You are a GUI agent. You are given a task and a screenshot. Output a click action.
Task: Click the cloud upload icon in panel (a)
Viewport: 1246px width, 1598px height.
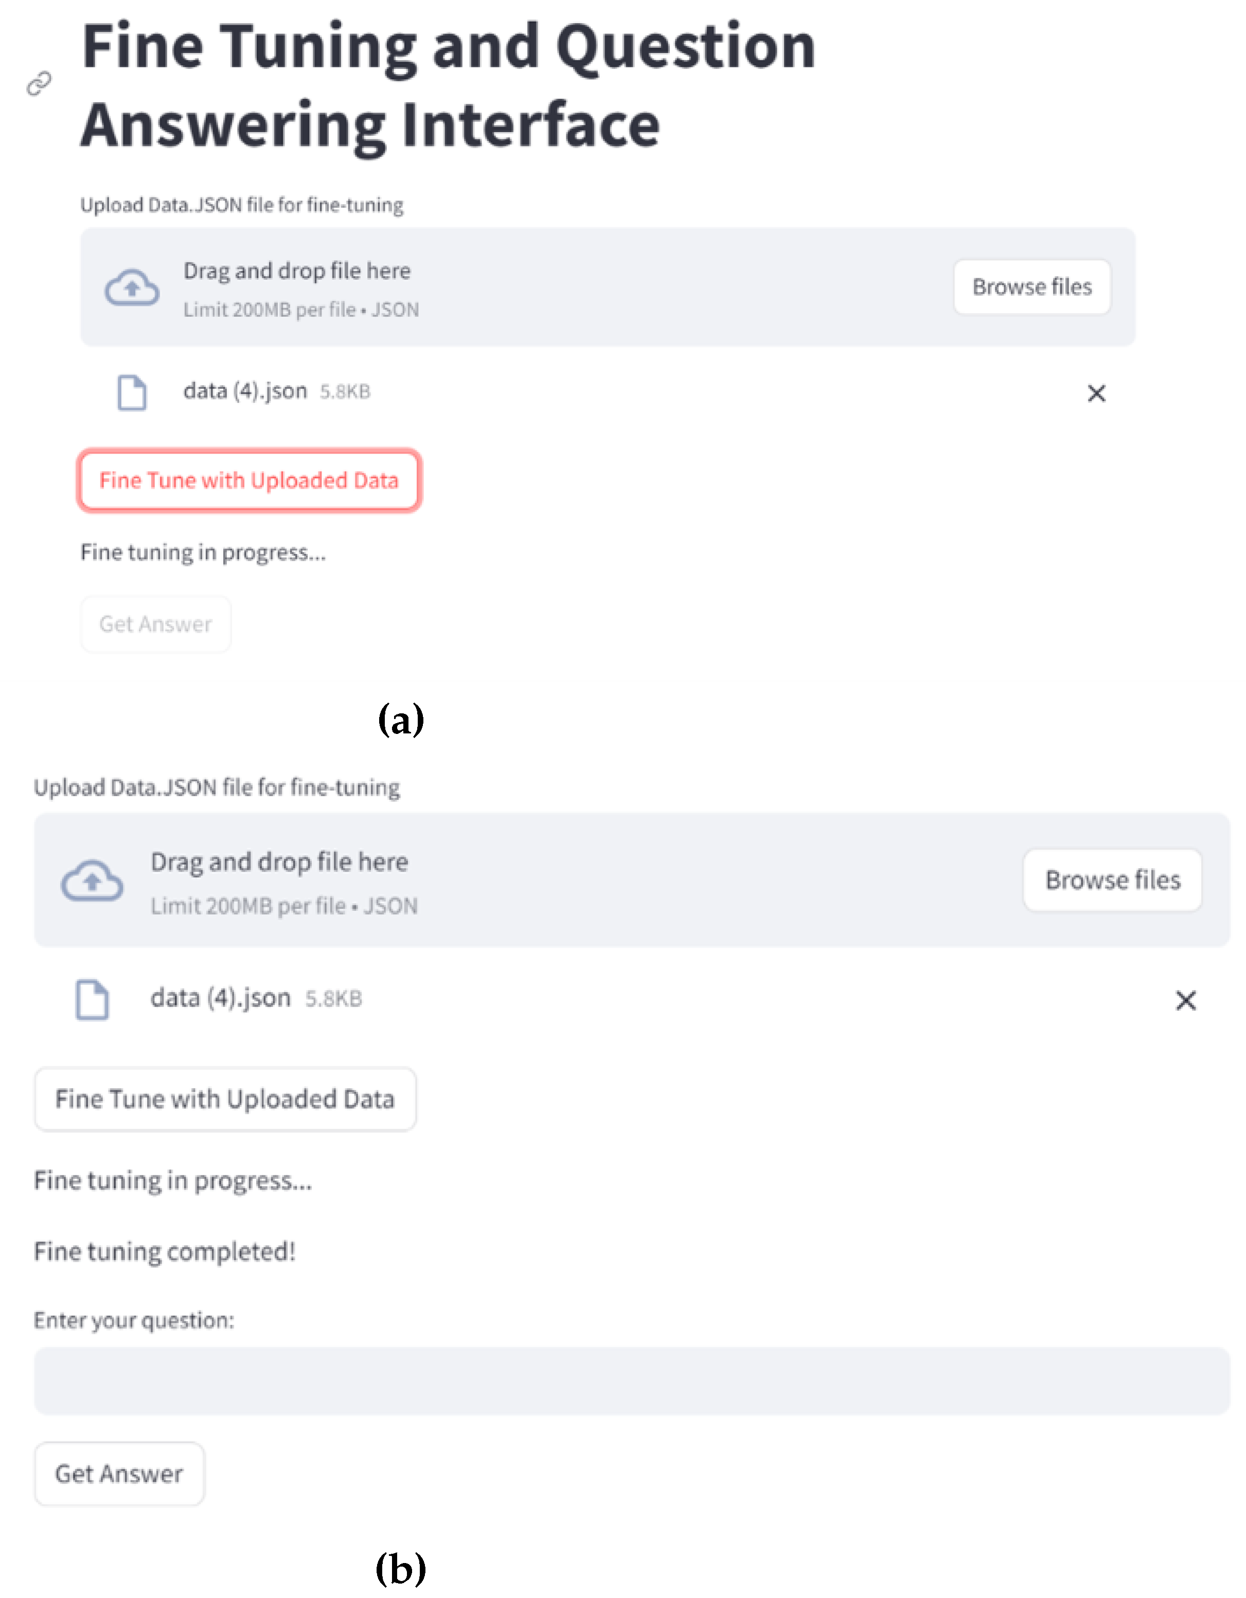pyautogui.click(x=132, y=288)
